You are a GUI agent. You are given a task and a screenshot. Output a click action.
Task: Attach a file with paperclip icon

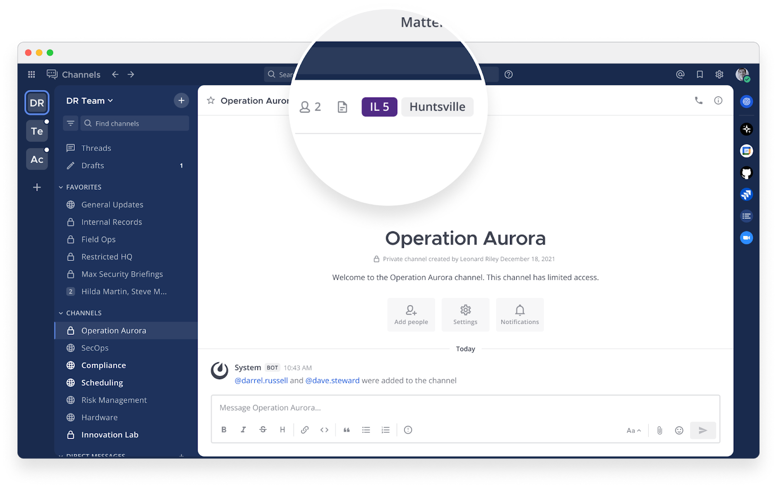[659, 430]
